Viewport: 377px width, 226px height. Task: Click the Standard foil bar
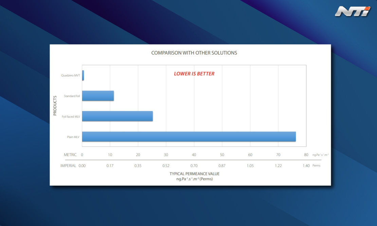point(98,96)
